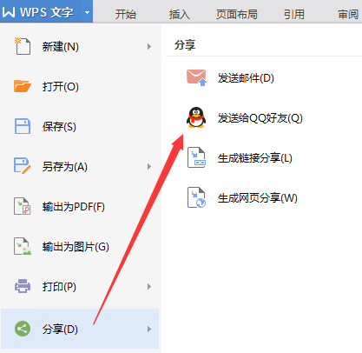Choose 生成网页分享(W) entry
Viewport: 362px width, 353px height.
258,198
